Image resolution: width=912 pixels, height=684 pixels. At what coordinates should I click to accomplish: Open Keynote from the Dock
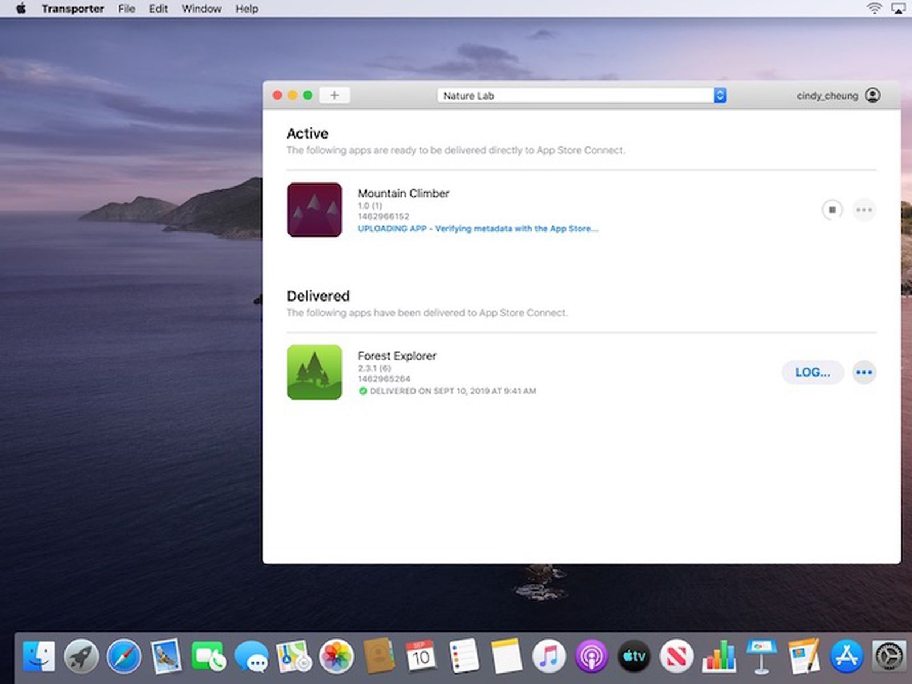[x=762, y=656]
